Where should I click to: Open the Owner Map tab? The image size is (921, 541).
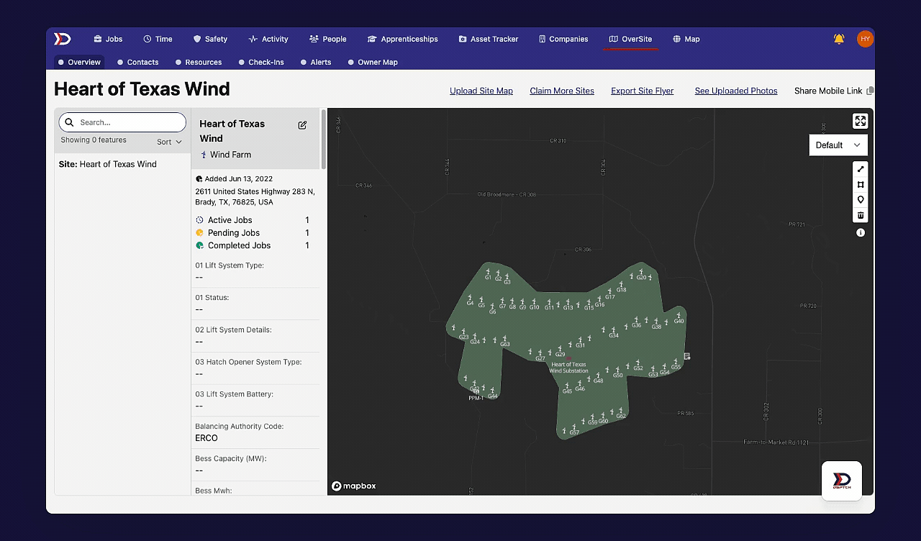pos(372,62)
